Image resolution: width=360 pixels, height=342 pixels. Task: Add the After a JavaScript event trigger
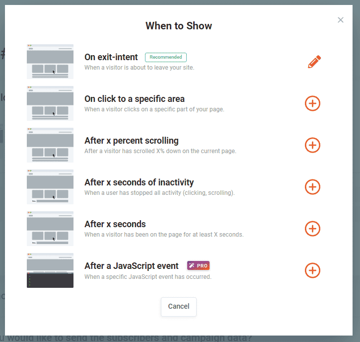(312, 270)
